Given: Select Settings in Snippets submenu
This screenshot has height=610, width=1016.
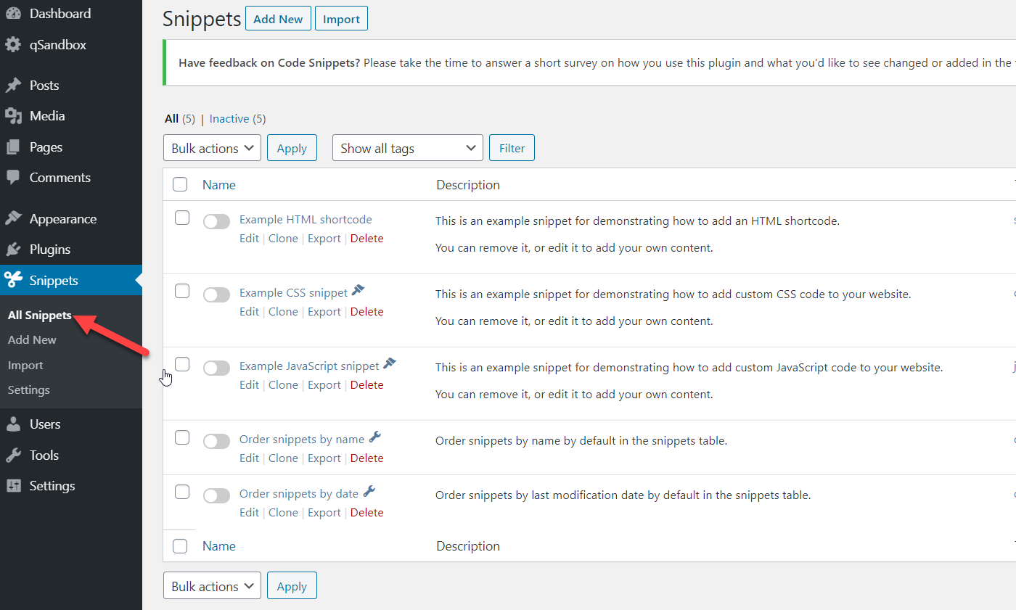Looking at the screenshot, I should [x=29, y=390].
